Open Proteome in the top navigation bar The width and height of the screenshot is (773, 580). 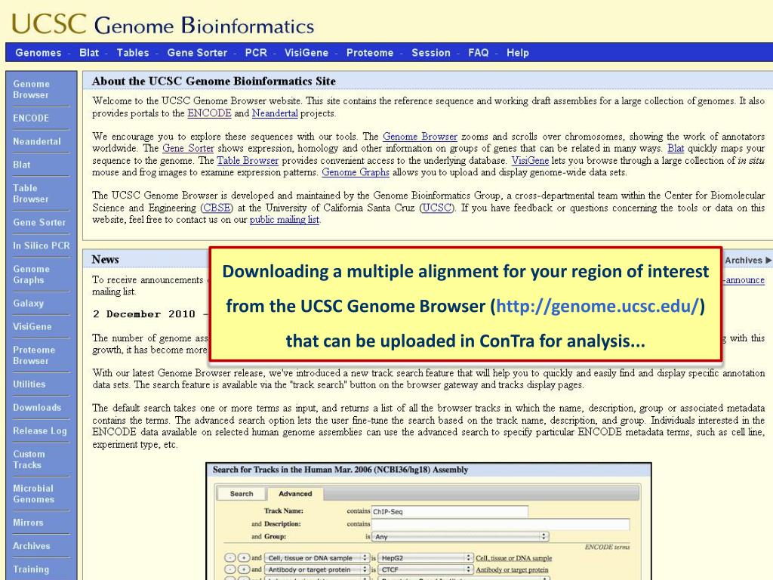pos(370,53)
